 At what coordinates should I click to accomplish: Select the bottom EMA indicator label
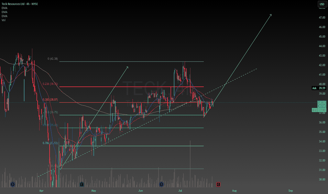coord(4,16)
